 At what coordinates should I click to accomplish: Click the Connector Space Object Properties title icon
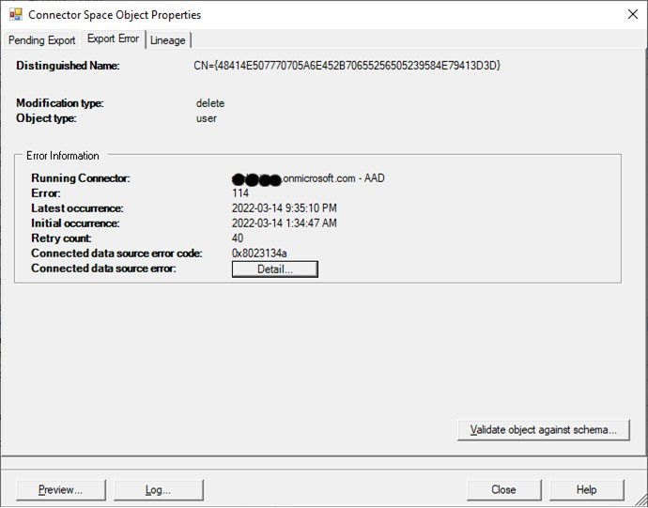16,14
